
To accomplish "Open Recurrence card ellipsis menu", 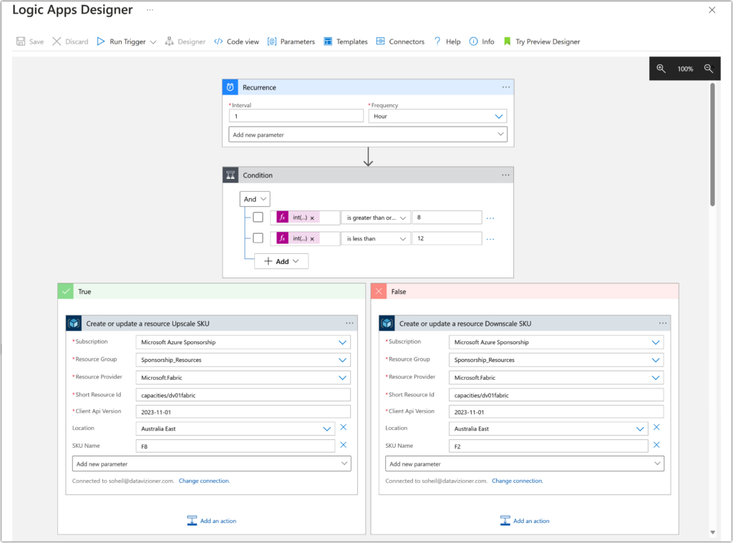I will tap(506, 87).
